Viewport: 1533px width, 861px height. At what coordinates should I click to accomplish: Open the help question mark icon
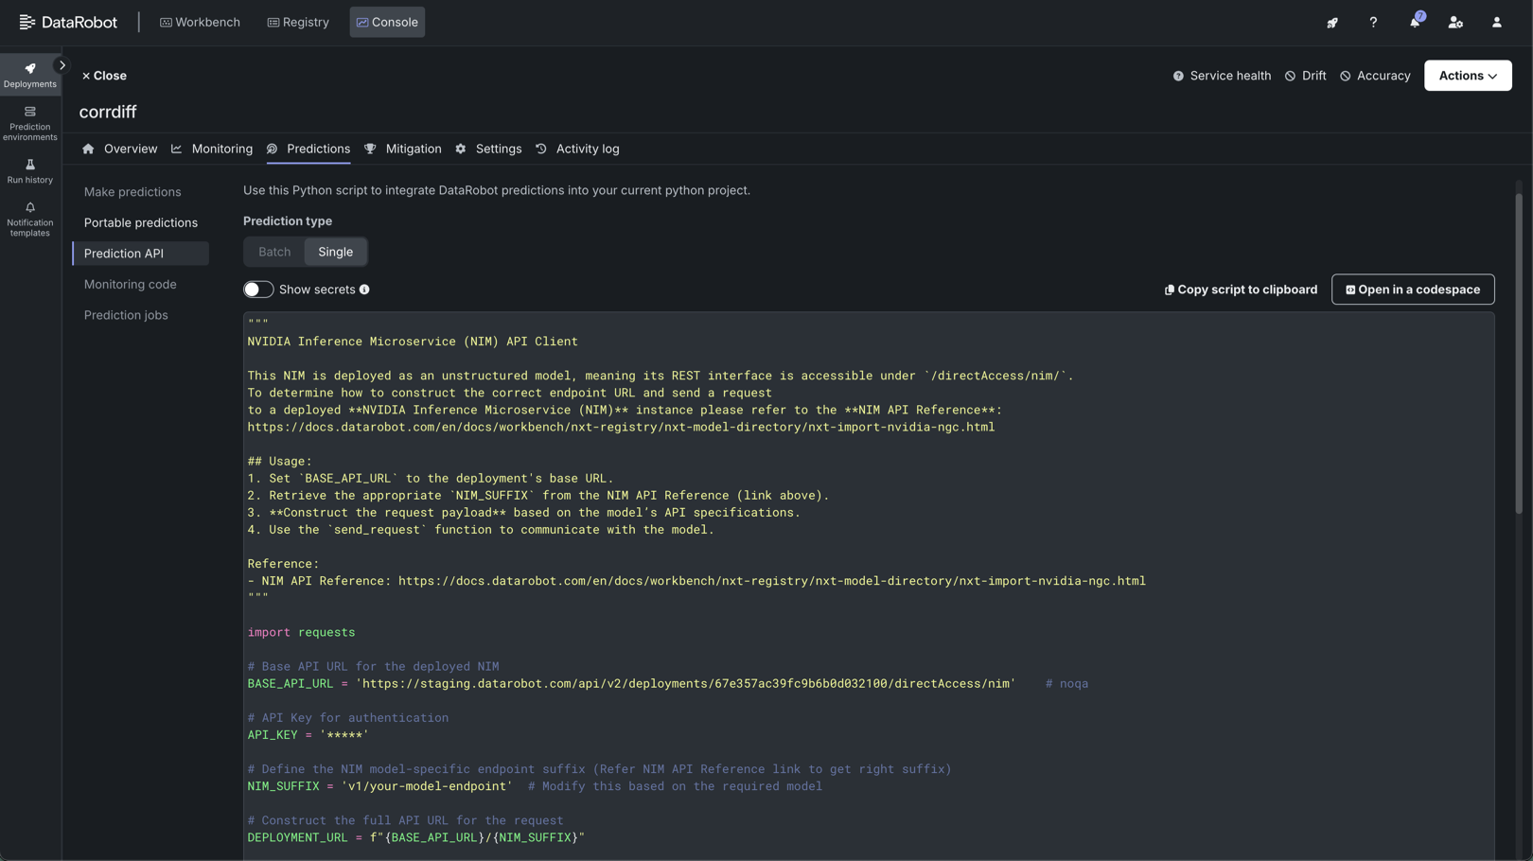point(1373,23)
